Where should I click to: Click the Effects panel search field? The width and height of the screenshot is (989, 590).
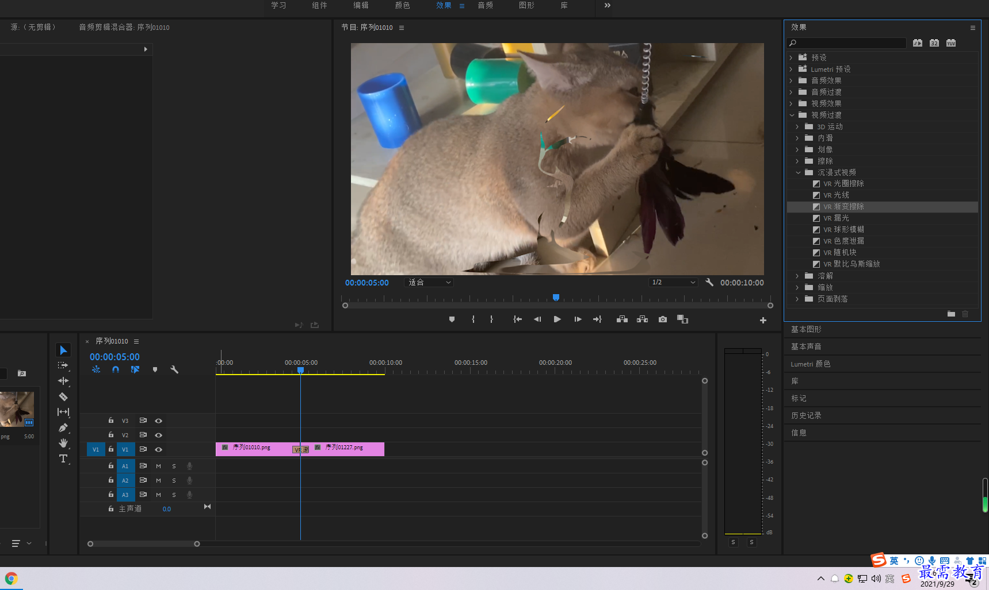coord(847,43)
